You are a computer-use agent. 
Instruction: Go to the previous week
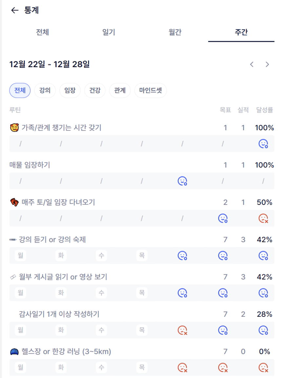tap(252, 64)
